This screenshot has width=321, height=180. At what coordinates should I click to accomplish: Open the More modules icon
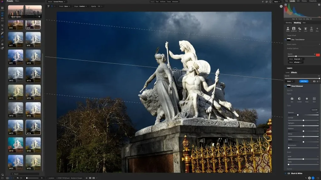2,19
